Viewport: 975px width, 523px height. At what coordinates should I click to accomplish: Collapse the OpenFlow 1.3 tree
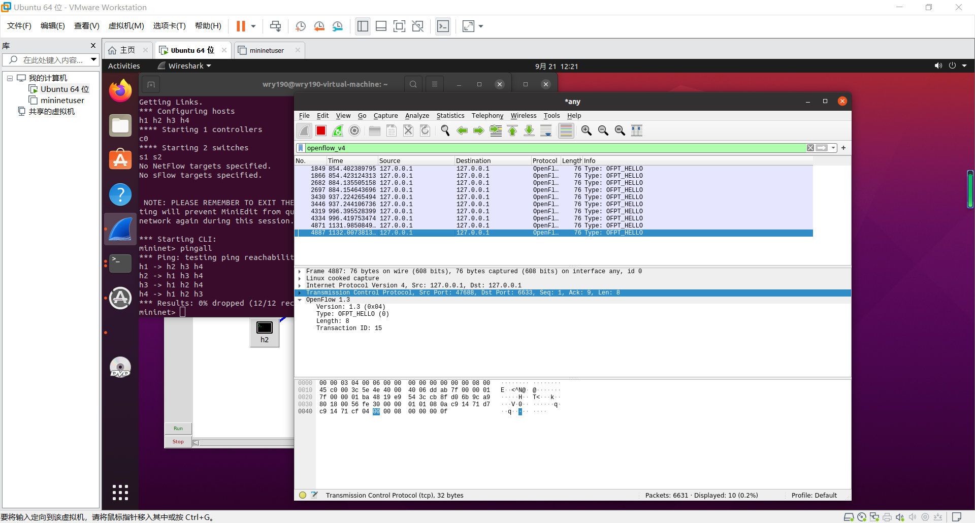pyautogui.click(x=300, y=300)
